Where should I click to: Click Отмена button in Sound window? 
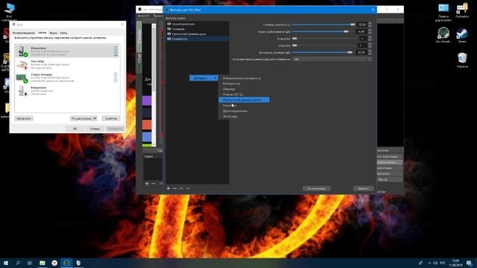tap(95, 129)
